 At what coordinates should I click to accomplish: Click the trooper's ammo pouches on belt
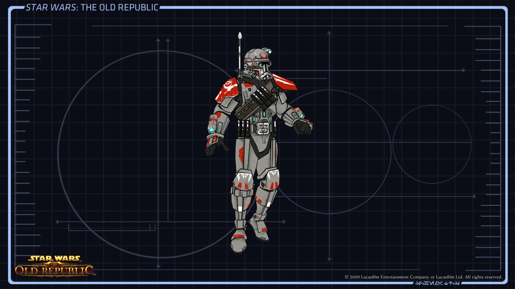point(243,128)
